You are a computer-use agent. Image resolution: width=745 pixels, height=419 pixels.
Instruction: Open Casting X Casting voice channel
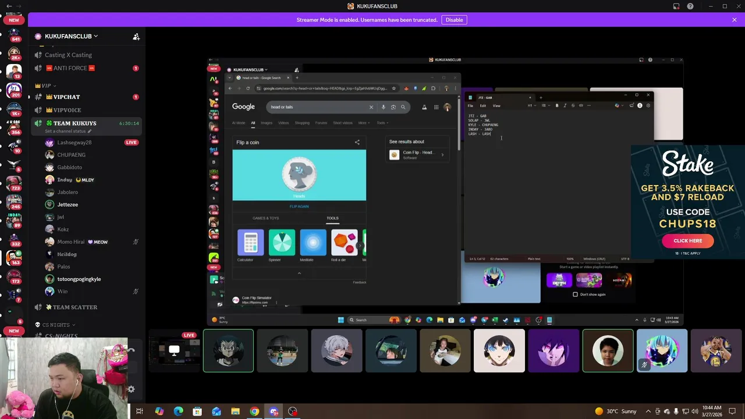(x=87, y=55)
